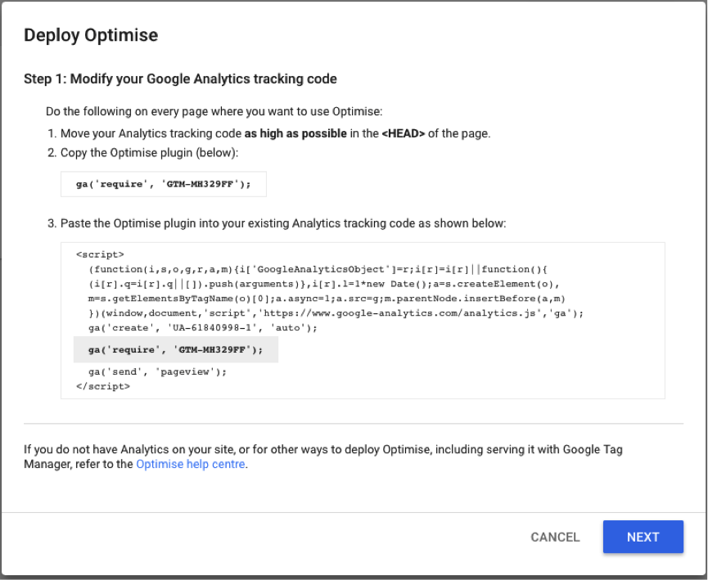Click the blue NEXT button
This screenshot has width=708, height=580.
pyautogui.click(x=643, y=537)
